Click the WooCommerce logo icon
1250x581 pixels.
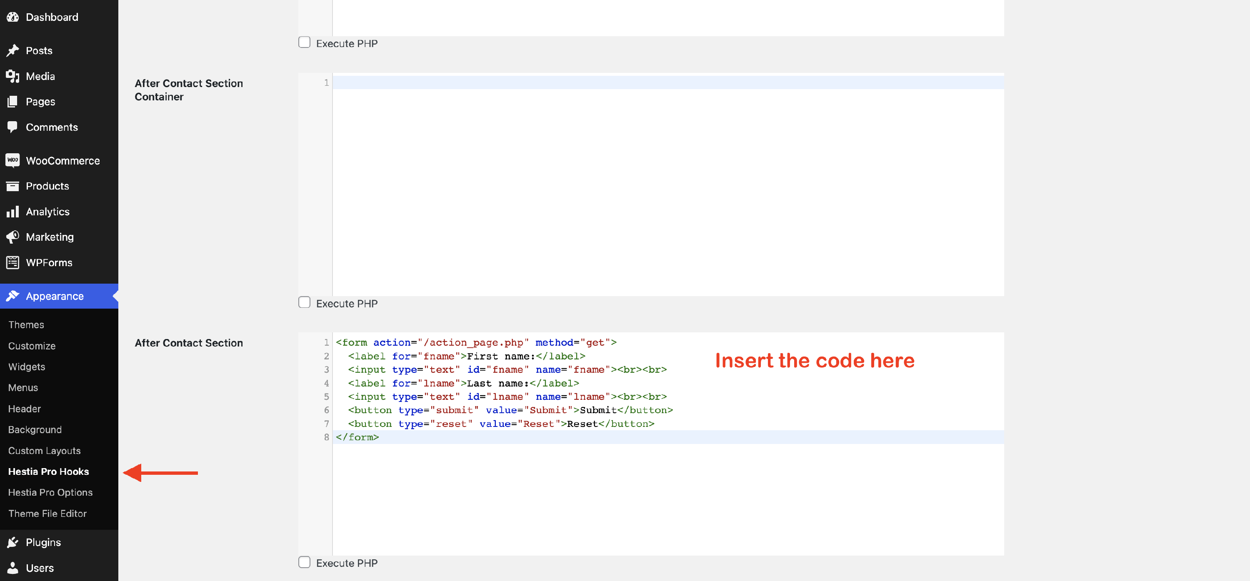(12, 160)
